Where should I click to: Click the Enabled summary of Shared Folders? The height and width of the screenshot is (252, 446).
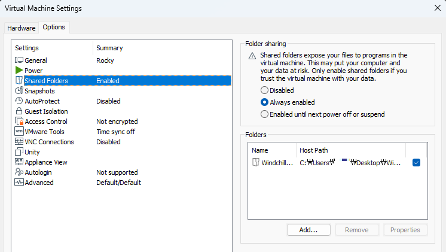108,81
